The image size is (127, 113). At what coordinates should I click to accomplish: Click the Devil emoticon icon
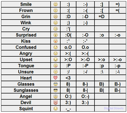click(56, 103)
